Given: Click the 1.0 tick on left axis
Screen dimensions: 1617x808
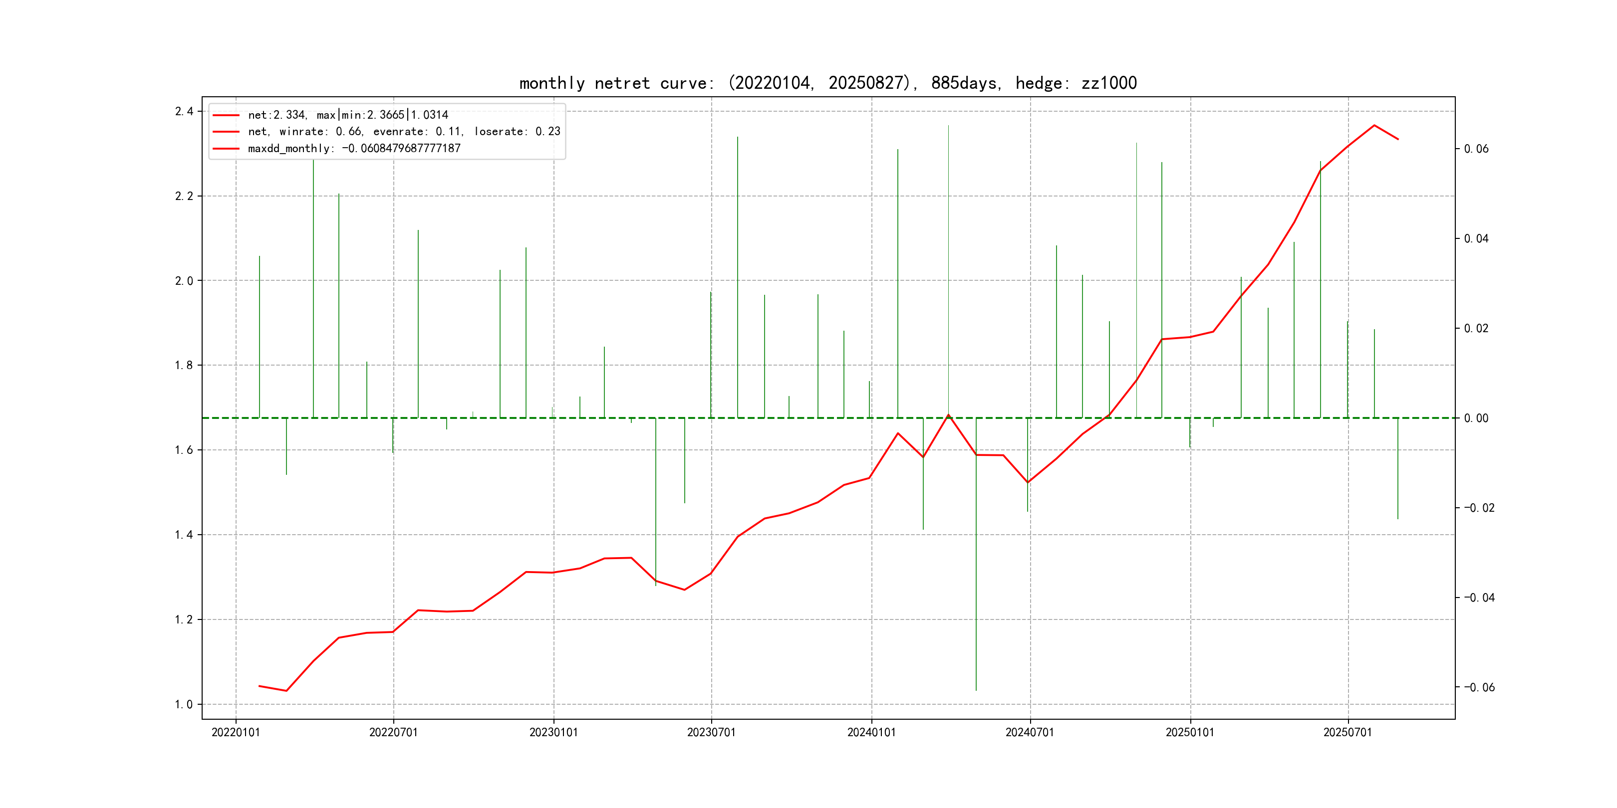Looking at the screenshot, I should [183, 704].
